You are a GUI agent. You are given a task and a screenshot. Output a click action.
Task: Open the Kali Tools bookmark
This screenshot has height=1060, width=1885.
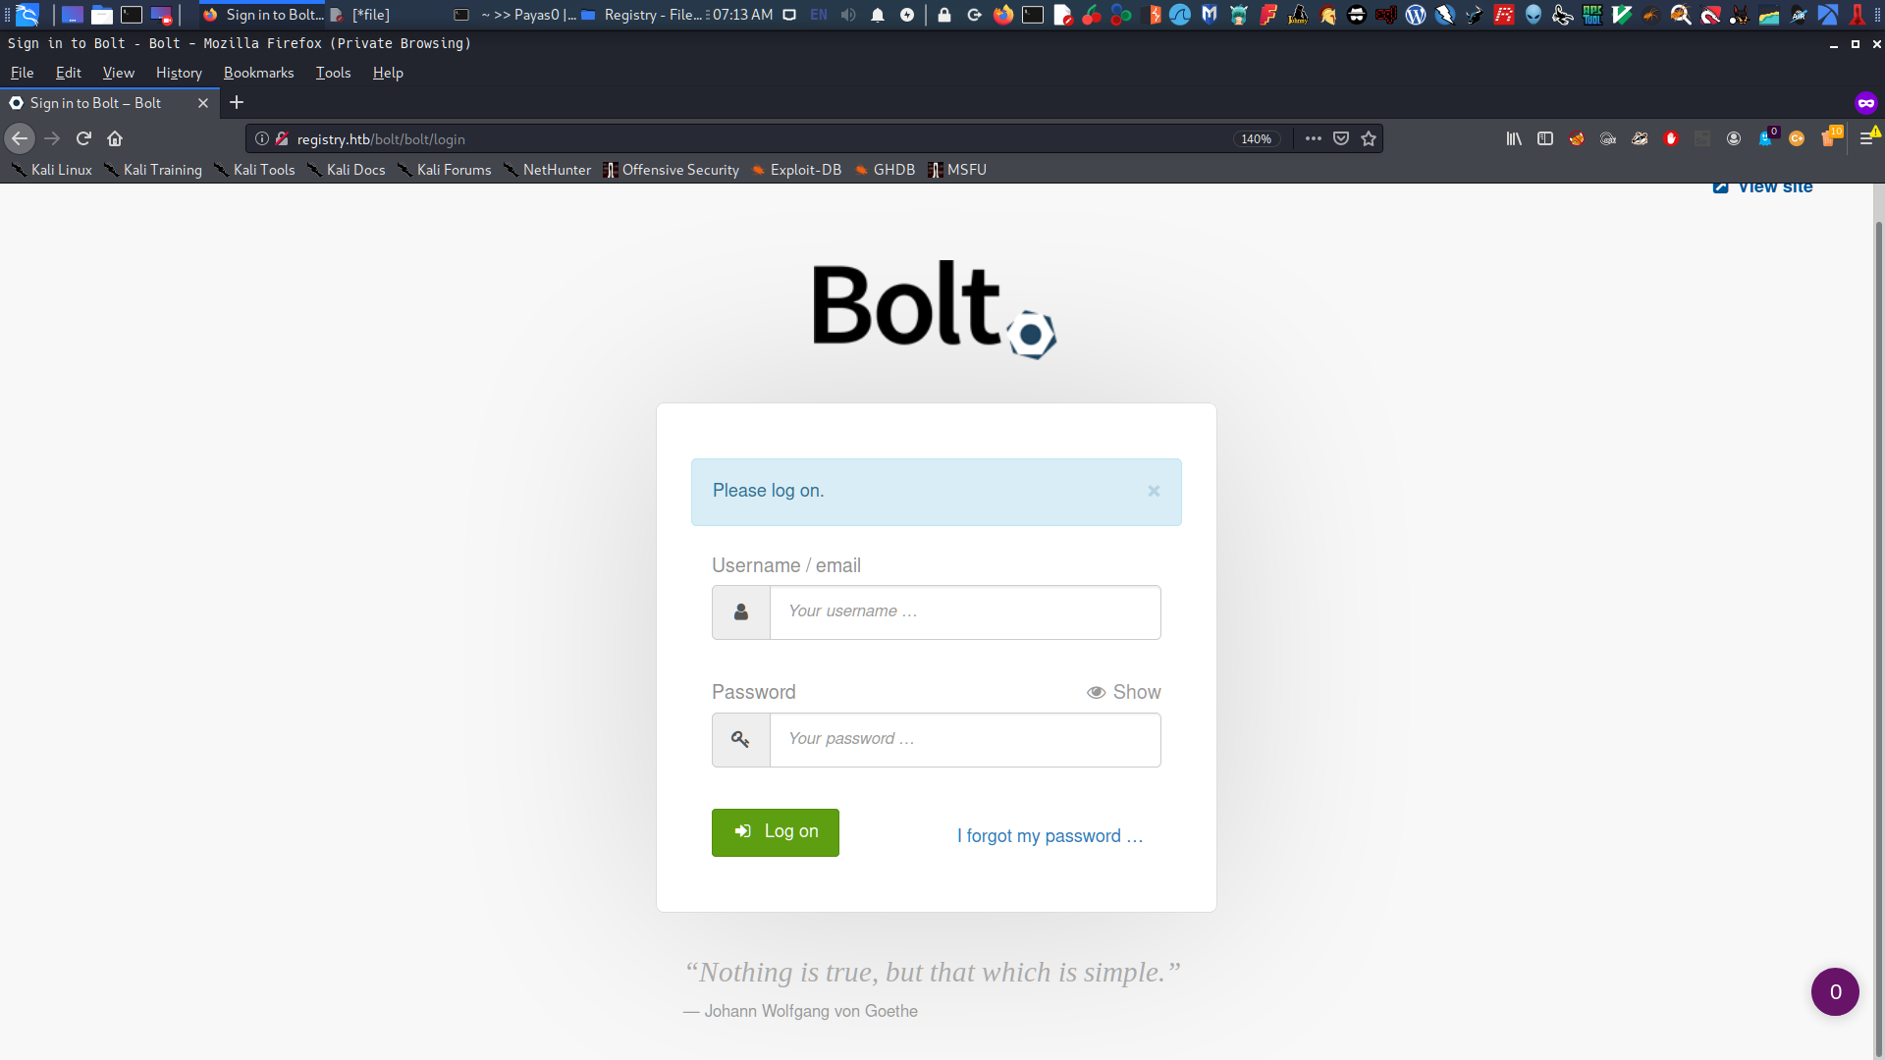point(254,170)
